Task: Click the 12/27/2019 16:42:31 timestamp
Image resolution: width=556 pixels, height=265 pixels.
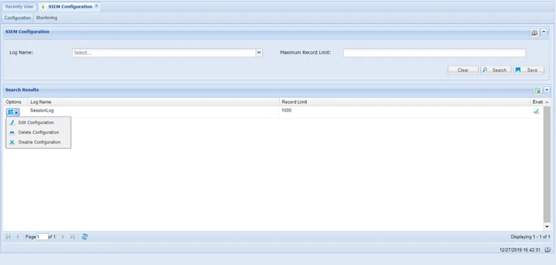Action: tap(520, 250)
